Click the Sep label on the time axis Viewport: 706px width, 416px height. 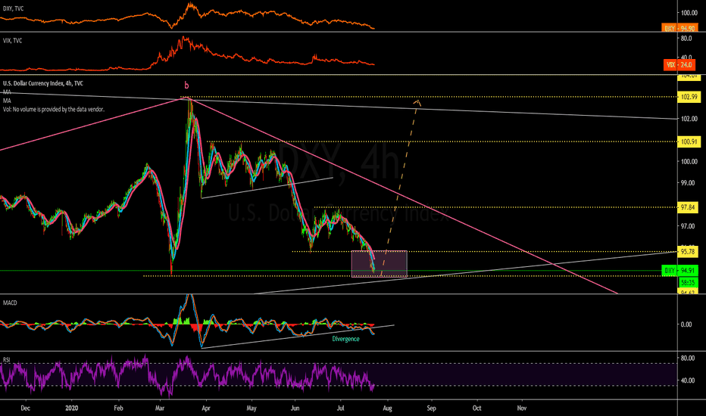(431, 408)
